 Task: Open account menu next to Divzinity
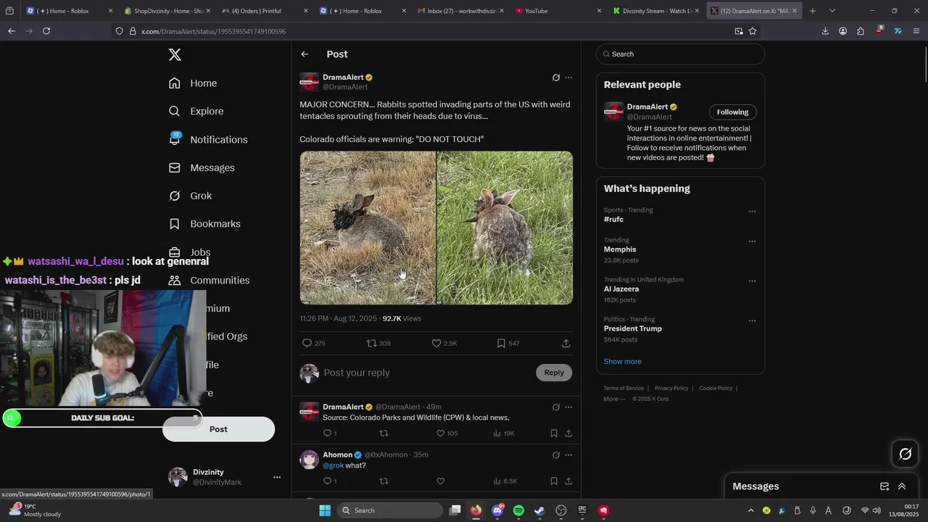[x=276, y=477]
